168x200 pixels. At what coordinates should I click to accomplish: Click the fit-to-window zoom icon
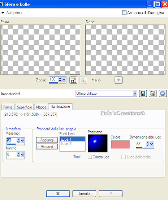pos(73,80)
